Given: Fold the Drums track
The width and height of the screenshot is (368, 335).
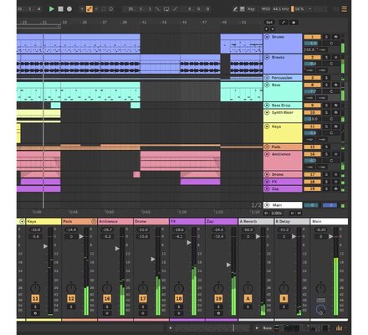Looking at the screenshot, I should (x=267, y=37).
